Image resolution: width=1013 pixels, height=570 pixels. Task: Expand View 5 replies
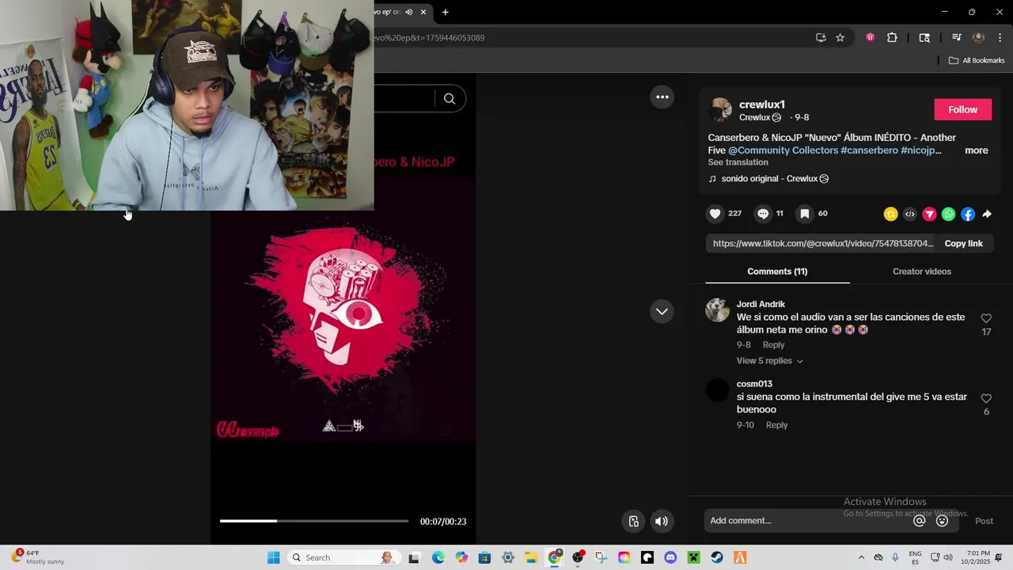point(769,361)
